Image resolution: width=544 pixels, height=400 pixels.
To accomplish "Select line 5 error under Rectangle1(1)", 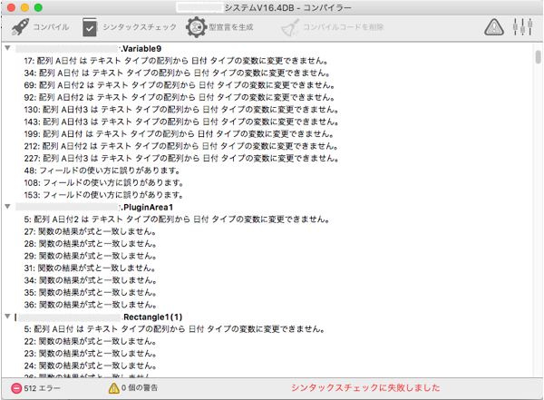I will click(x=174, y=329).
